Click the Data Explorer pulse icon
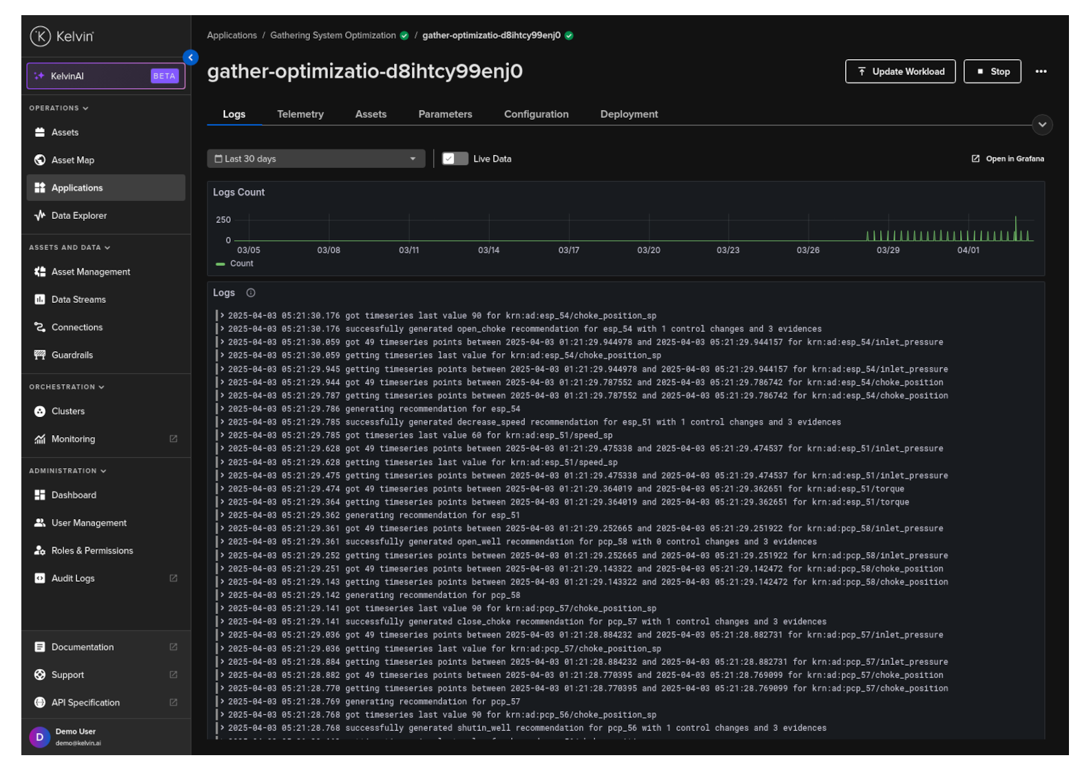Image resolution: width=1091 pixels, height=771 pixels. click(x=40, y=215)
